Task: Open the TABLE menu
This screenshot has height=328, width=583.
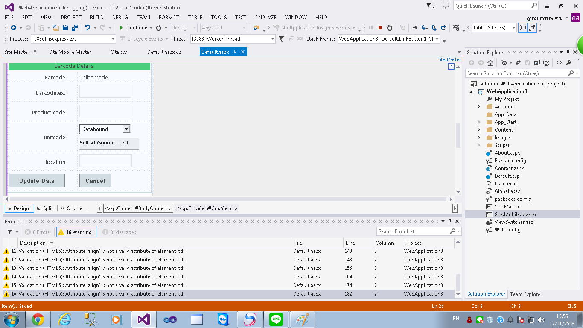Action: (x=195, y=18)
